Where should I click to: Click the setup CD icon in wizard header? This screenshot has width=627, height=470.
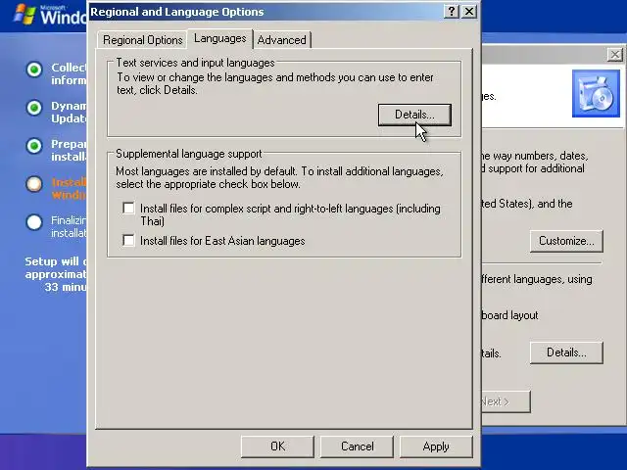596,94
